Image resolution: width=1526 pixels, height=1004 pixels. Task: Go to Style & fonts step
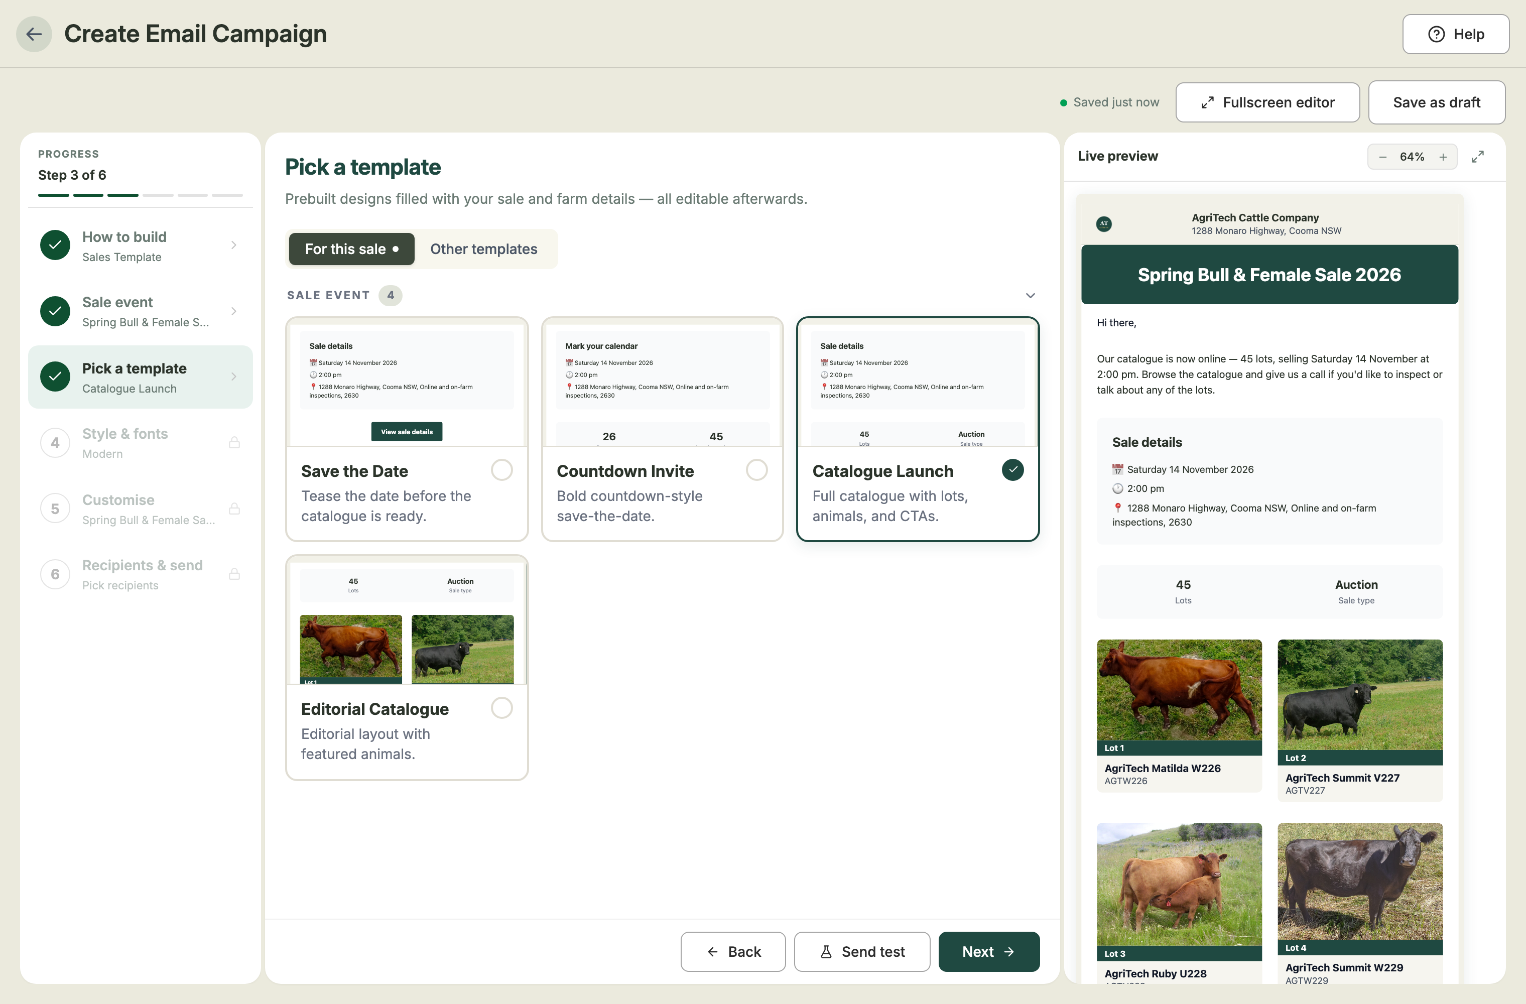(141, 443)
